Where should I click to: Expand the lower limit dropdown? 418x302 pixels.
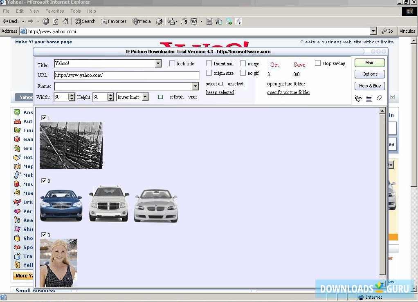[x=145, y=97]
